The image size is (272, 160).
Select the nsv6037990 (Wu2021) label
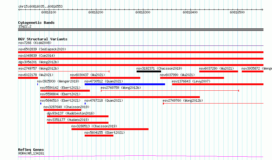pyautogui.click(x=177, y=75)
